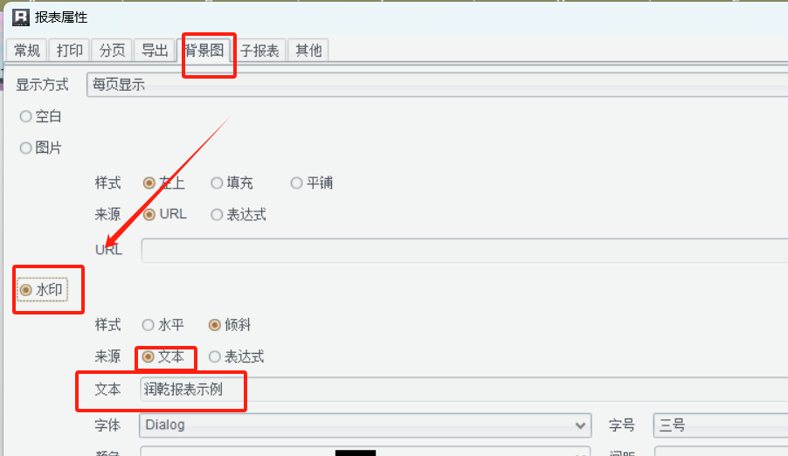Select the 分页 tab
Viewport: 788px width, 456px height.
[112, 51]
